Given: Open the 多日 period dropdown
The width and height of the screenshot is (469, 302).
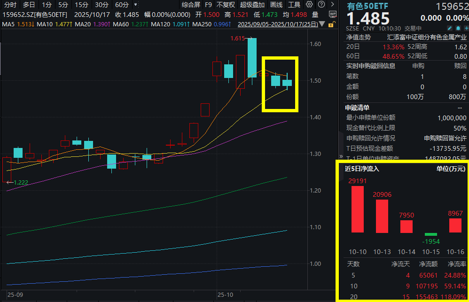Looking at the screenshot, I should point(29,4).
